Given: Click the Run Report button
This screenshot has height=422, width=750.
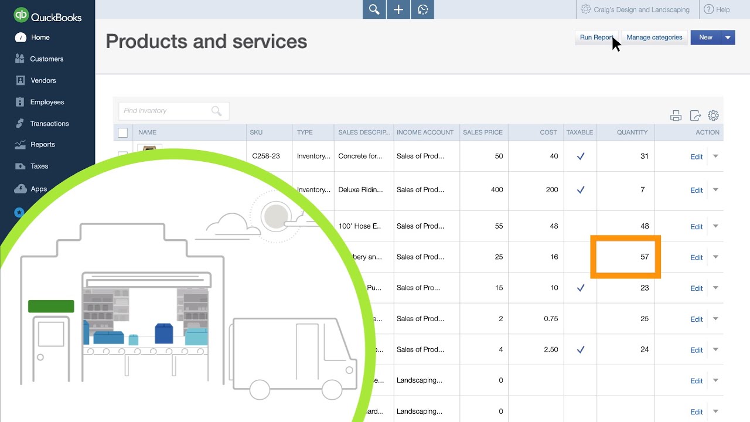Looking at the screenshot, I should [596, 38].
